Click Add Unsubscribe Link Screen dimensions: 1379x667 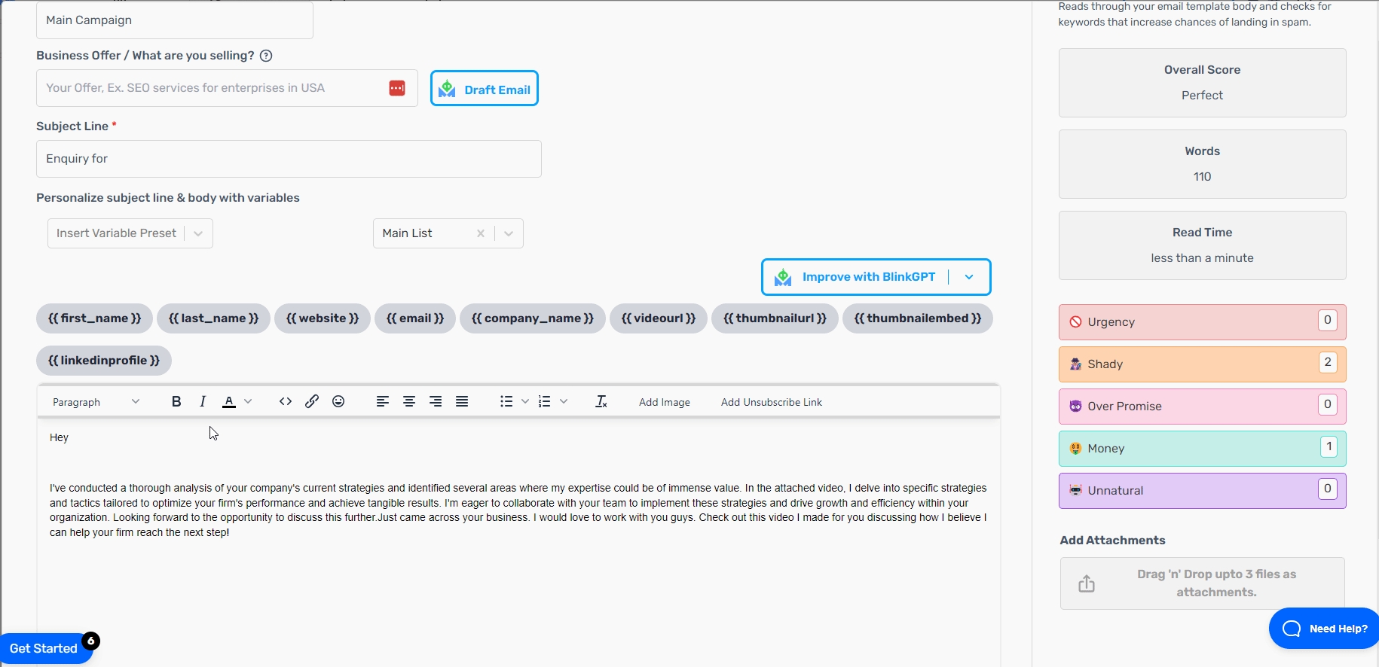click(x=771, y=402)
